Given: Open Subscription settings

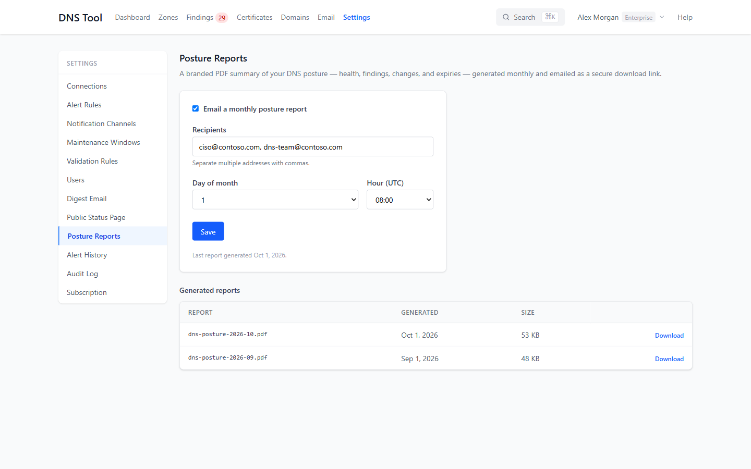Looking at the screenshot, I should click(x=113, y=292).
